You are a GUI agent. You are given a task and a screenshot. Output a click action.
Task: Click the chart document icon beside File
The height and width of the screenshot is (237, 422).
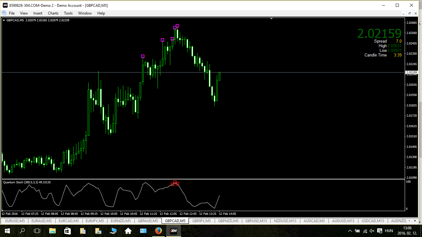pyautogui.click(x=4, y=13)
